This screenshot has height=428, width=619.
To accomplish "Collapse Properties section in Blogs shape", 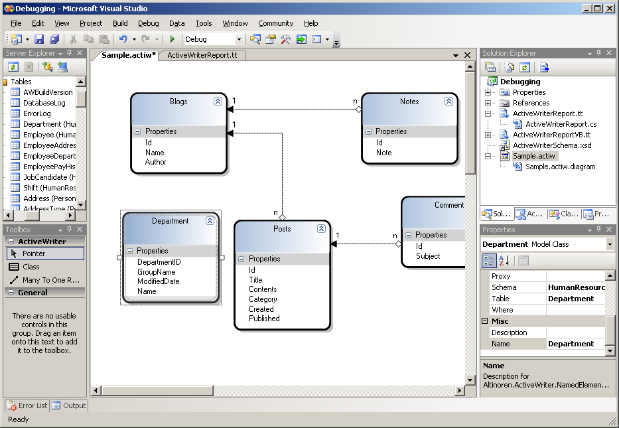I will tap(138, 131).
